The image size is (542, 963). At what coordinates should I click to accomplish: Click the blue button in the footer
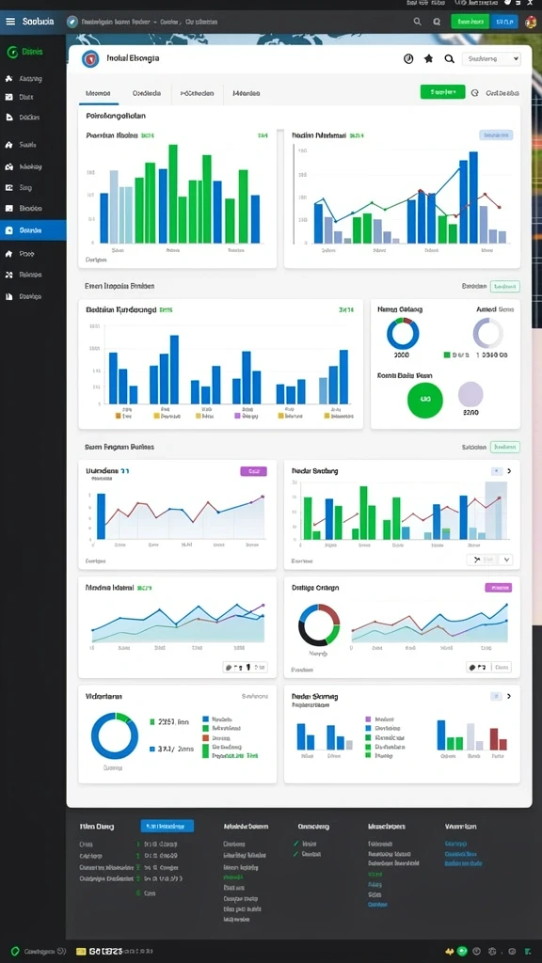pos(167,826)
